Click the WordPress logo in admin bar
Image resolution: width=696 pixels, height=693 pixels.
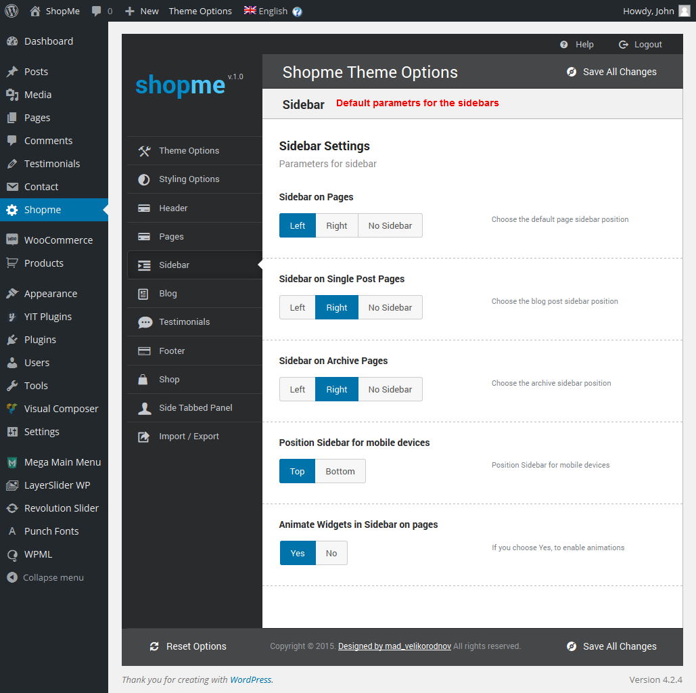coord(11,11)
